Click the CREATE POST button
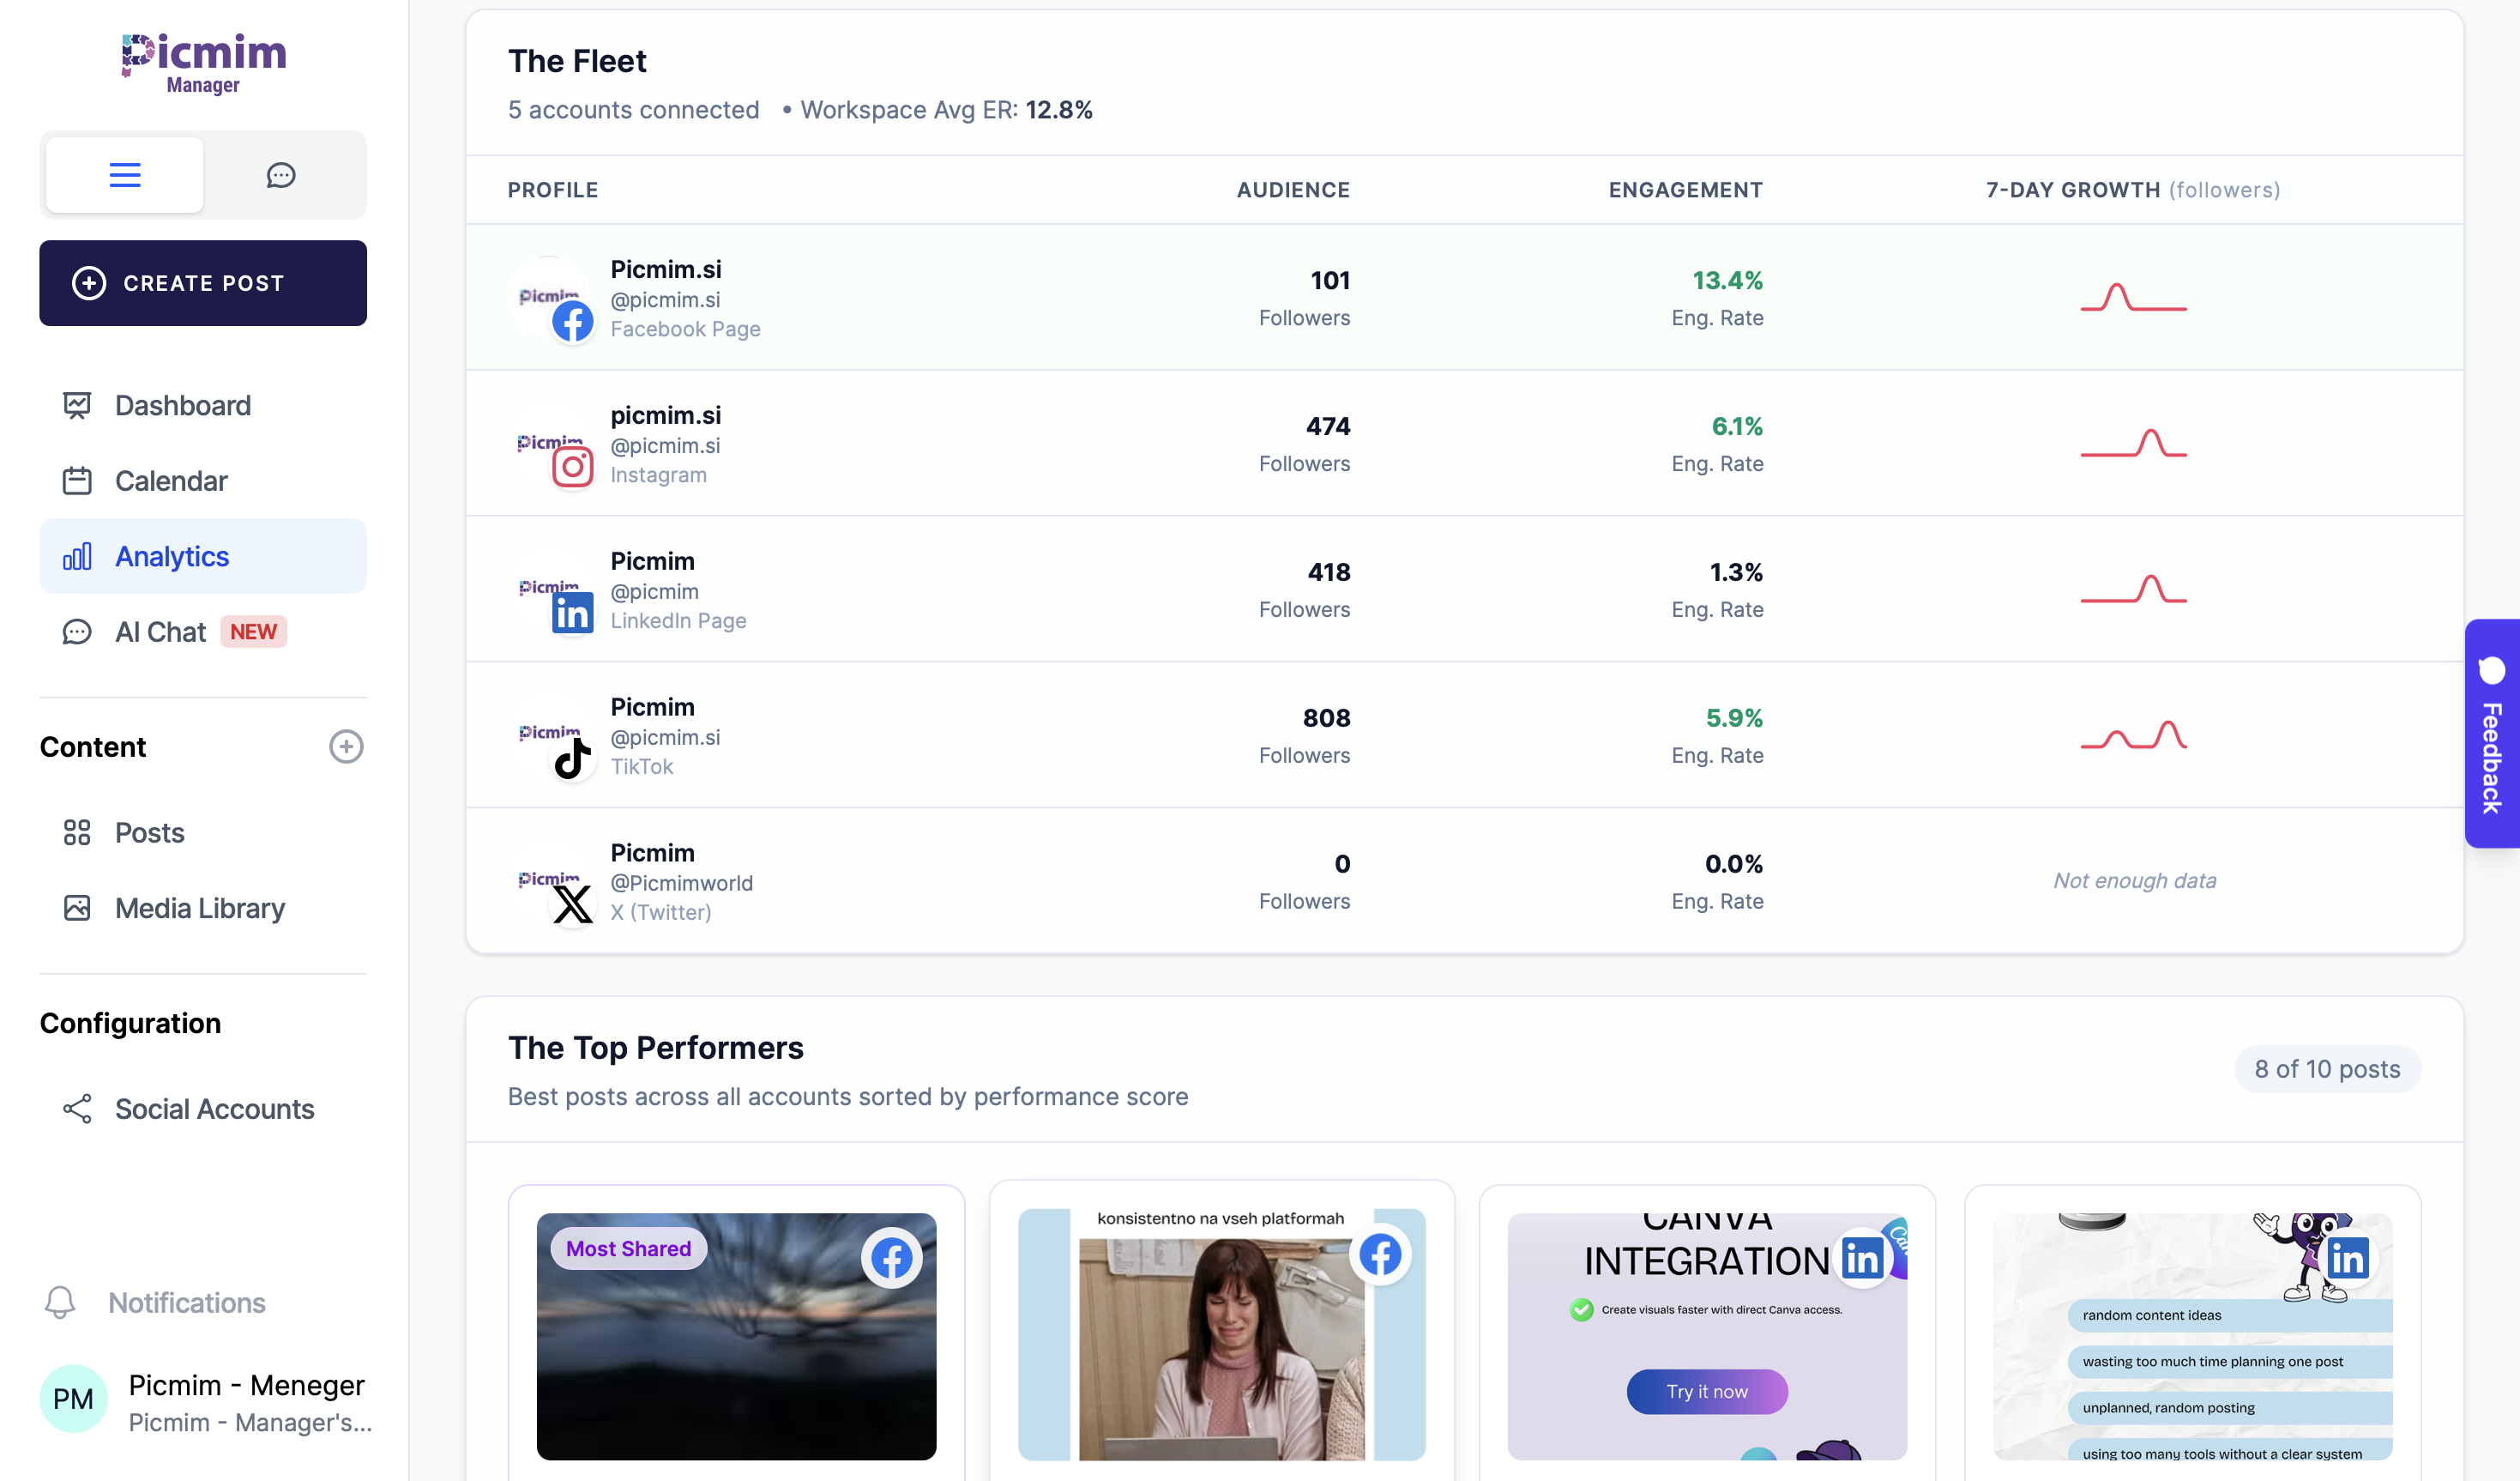Screen dimensions: 2520x1481 coord(203,283)
